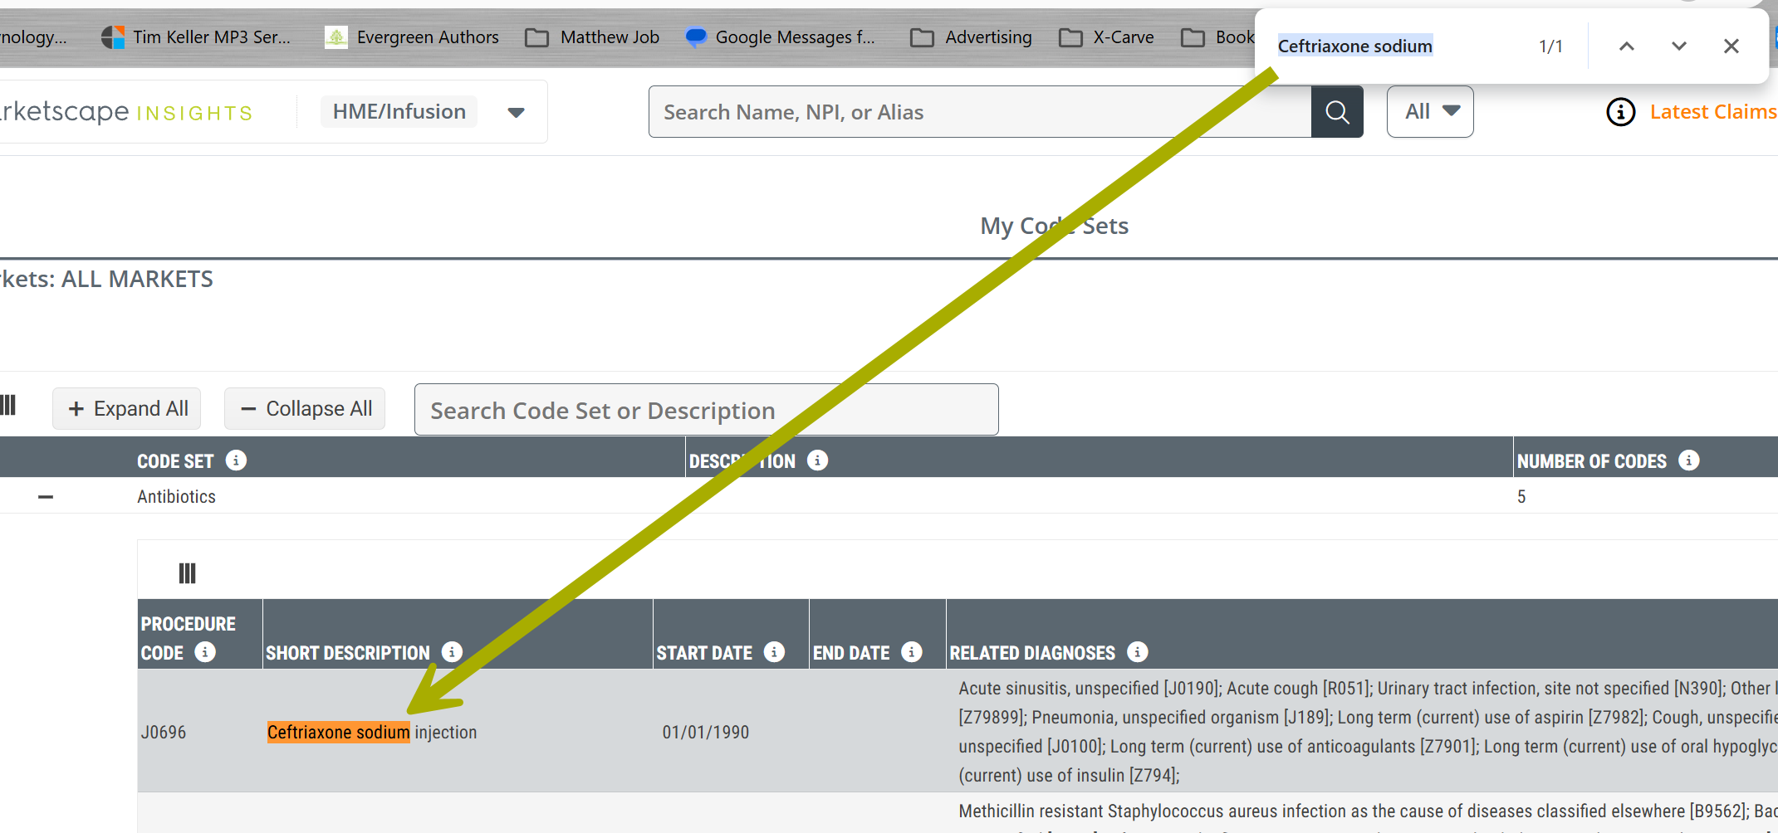Click the info icon beside Related Diagnoses
The image size is (1778, 833).
tap(1137, 652)
